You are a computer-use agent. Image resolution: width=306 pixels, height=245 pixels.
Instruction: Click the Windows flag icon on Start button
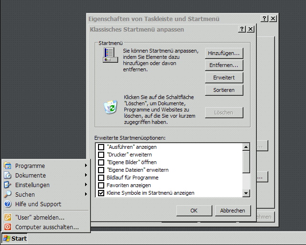click(x=6, y=238)
